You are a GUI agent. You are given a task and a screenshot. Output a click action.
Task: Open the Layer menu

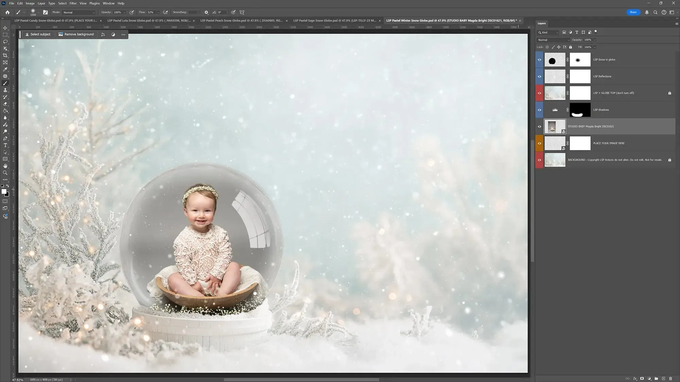coord(41,3)
